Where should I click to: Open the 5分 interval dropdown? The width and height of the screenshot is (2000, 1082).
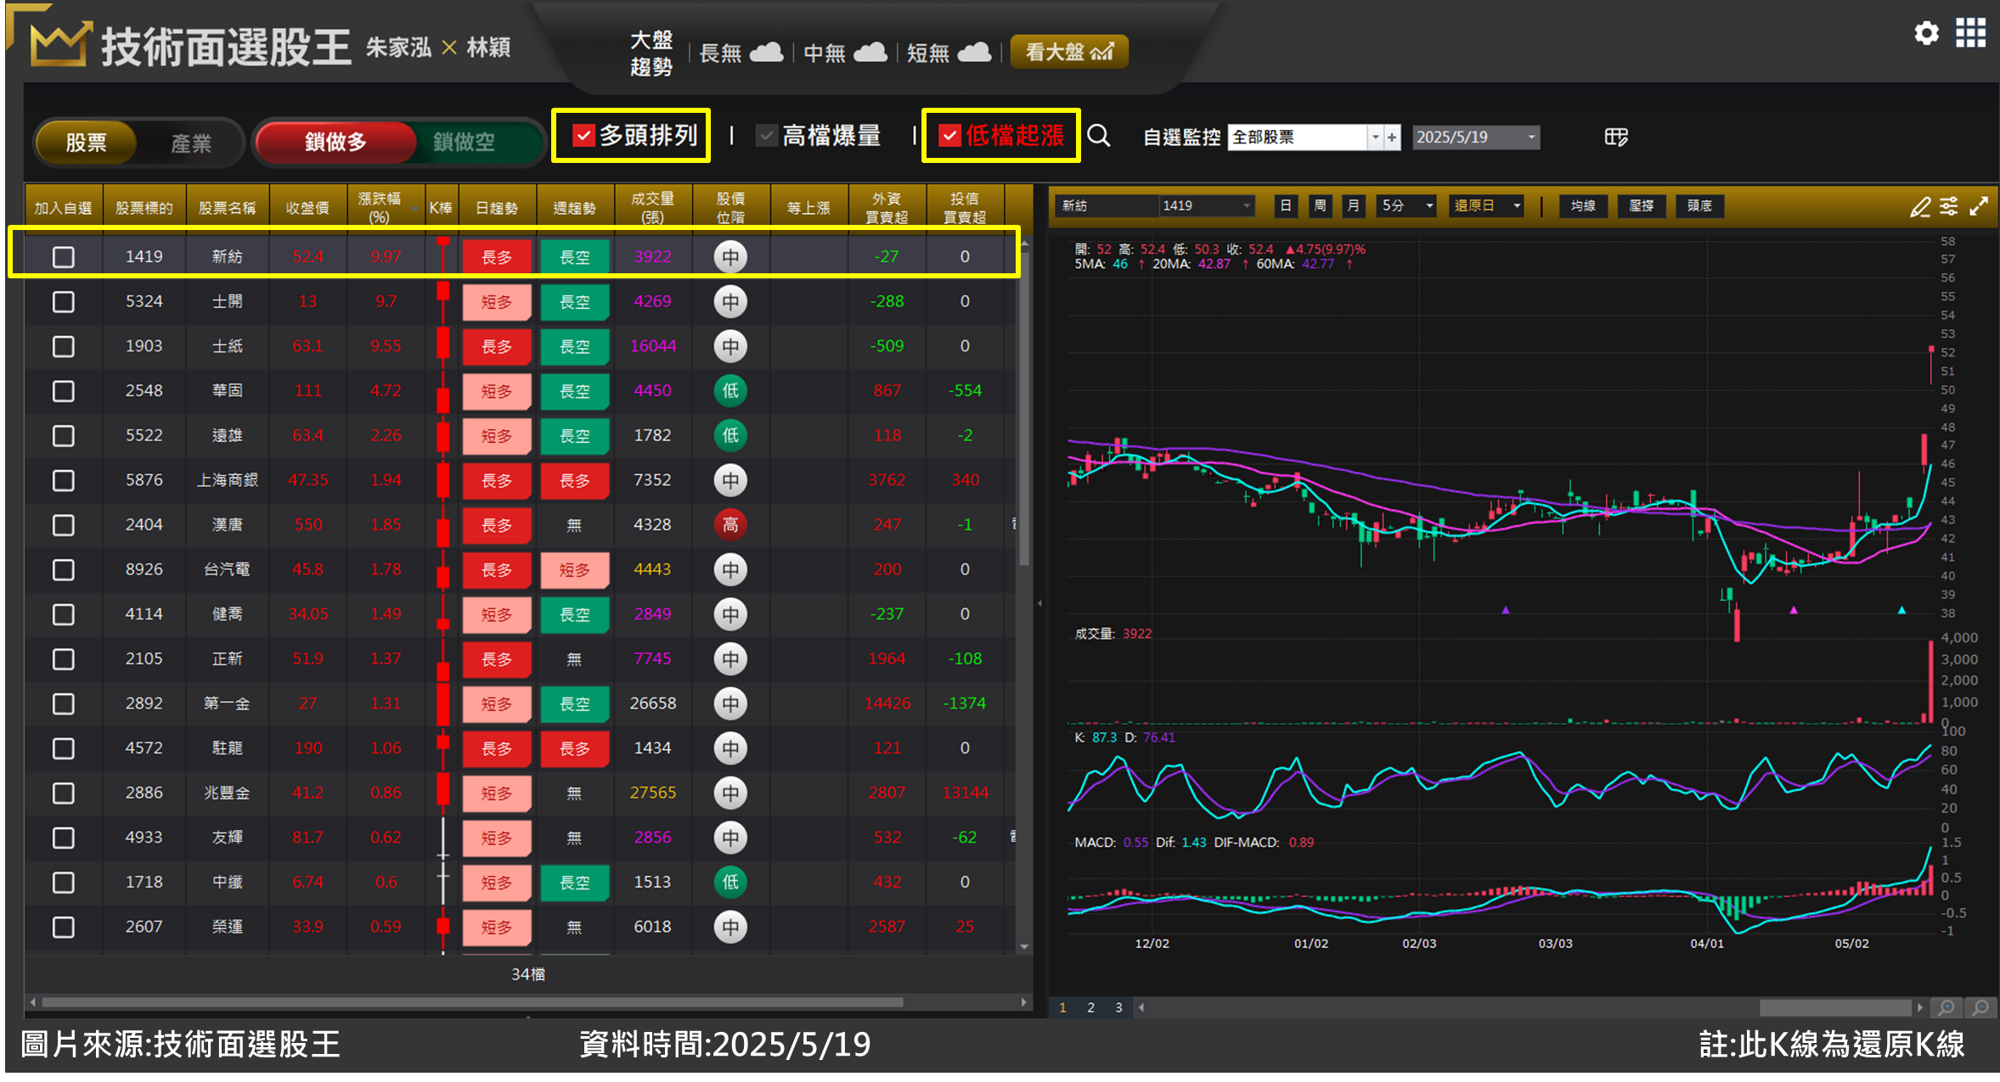click(x=1429, y=206)
